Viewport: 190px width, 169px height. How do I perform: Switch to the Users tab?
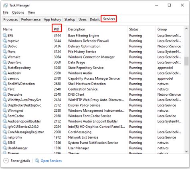point(83,19)
